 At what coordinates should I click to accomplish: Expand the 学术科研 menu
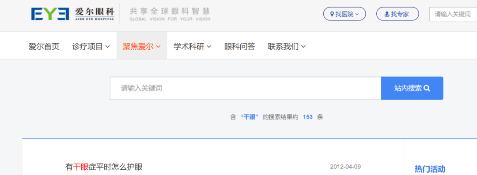click(x=192, y=47)
